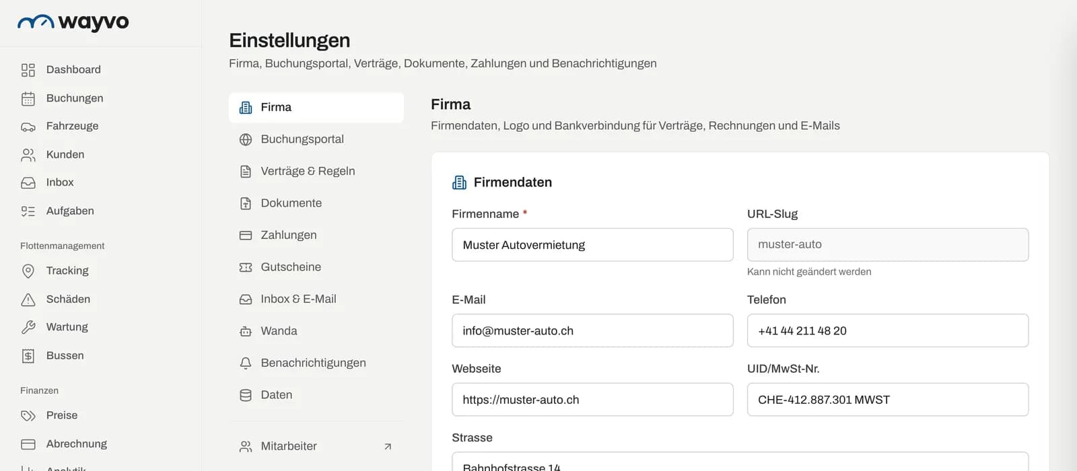Click the Preise tags icon
The width and height of the screenshot is (1077, 471).
point(28,416)
